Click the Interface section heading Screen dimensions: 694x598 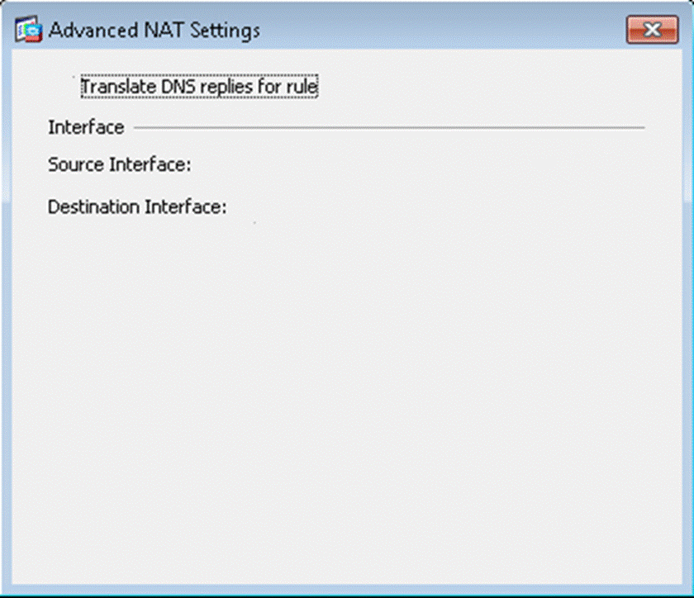pyautogui.click(x=86, y=127)
